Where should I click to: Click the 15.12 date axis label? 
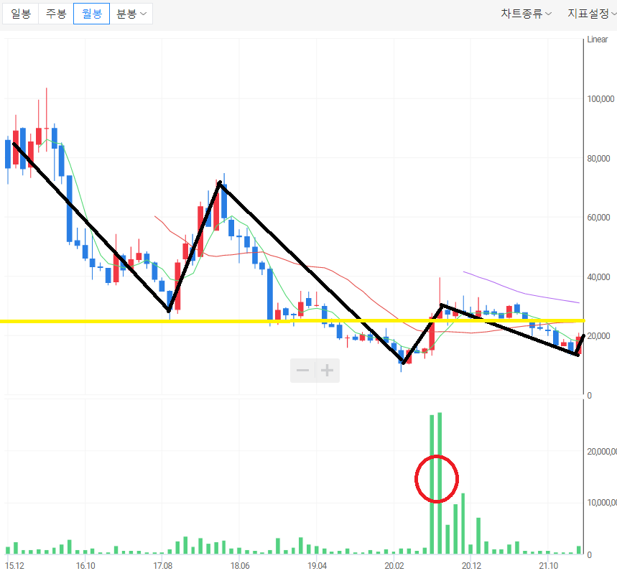coord(14,566)
